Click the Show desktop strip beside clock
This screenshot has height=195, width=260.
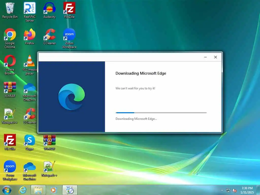pos(258,190)
